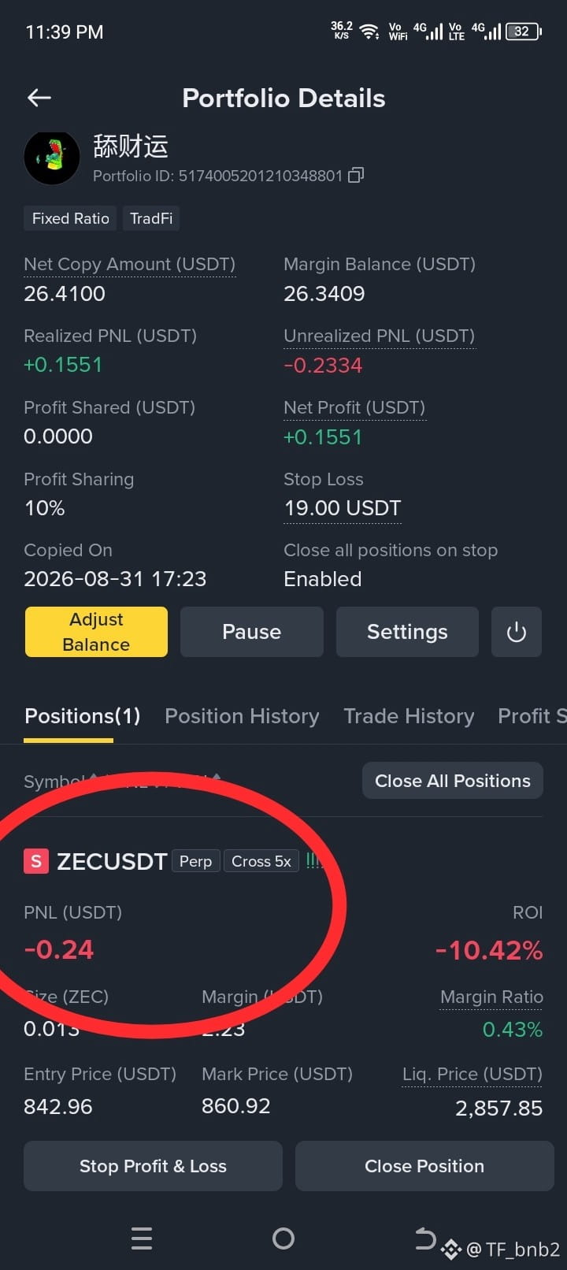Tap the green signal bars next to Cross 5x
The height and width of the screenshot is (1270, 567).
tap(313, 861)
